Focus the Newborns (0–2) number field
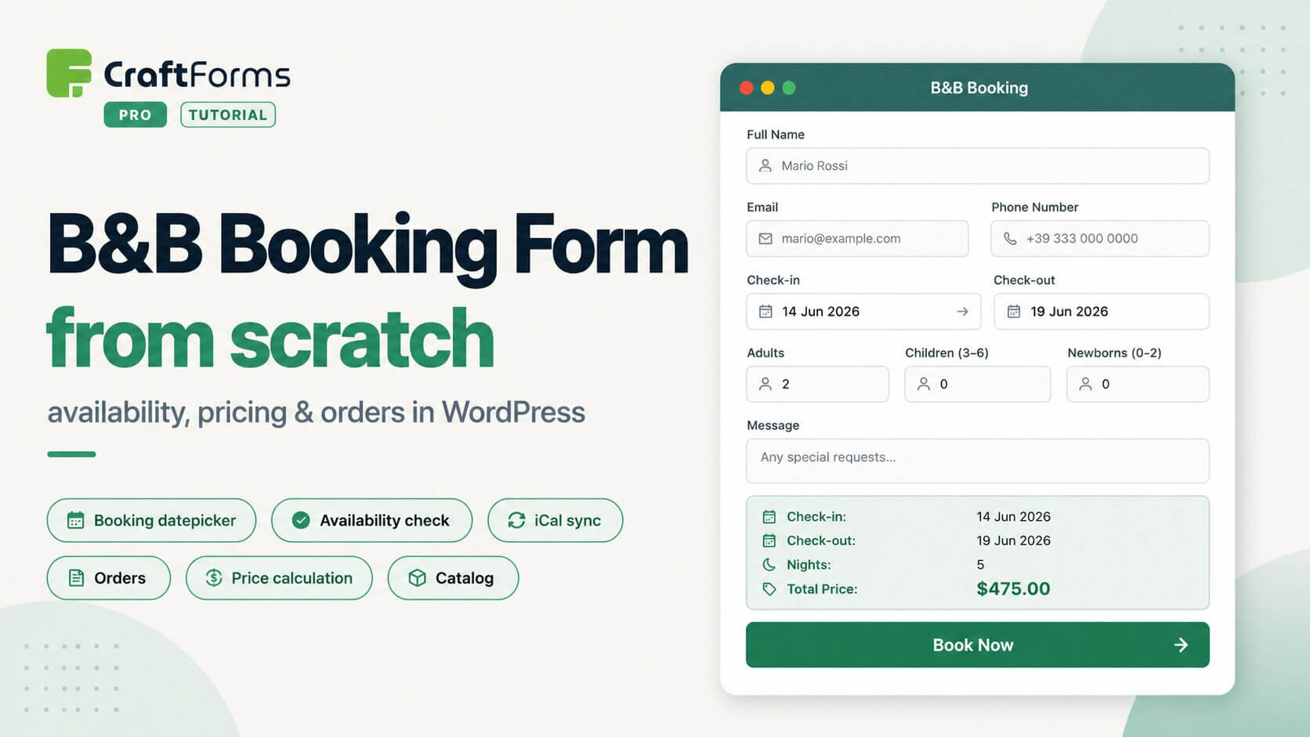The width and height of the screenshot is (1310, 737). (x=1138, y=384)
